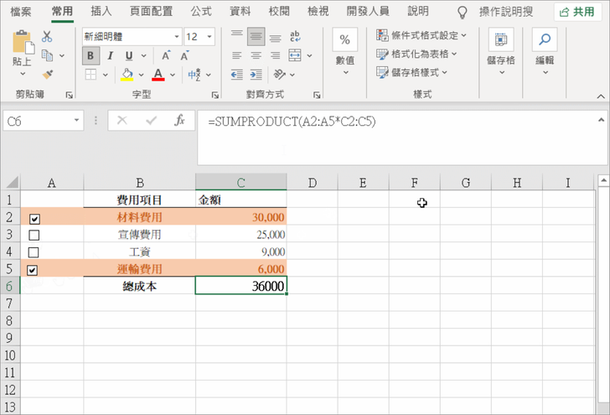This screenshot has width=610, height=415.
Task: Click the 共用 share button
Action: [x=580, y=12]
